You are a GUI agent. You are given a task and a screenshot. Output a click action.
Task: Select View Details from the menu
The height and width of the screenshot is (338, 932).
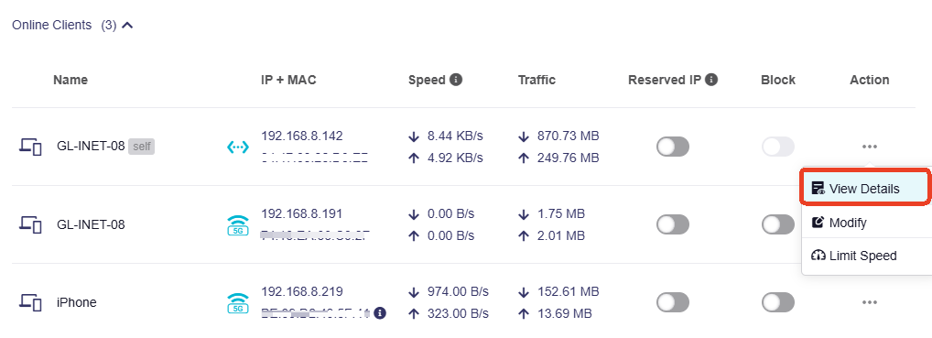[x=865, y=189]
